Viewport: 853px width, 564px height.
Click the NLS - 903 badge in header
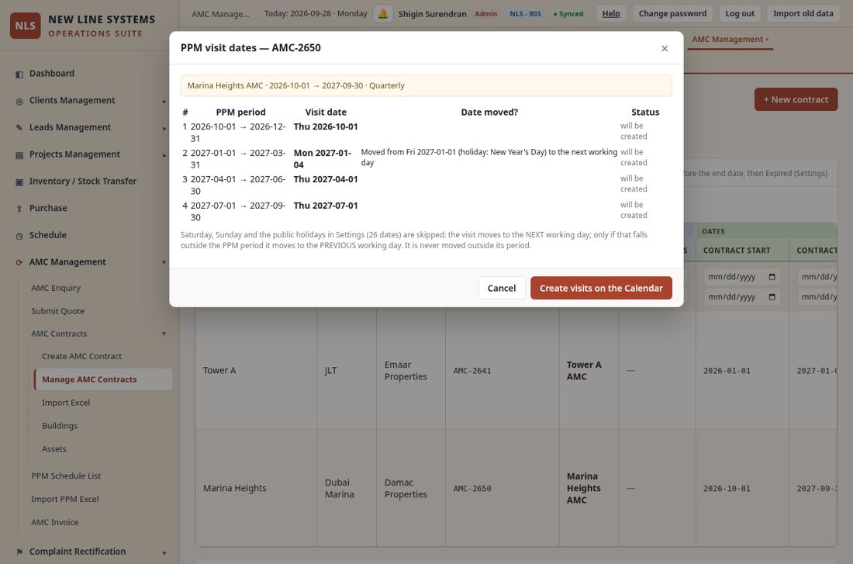(x=525, y=14)
